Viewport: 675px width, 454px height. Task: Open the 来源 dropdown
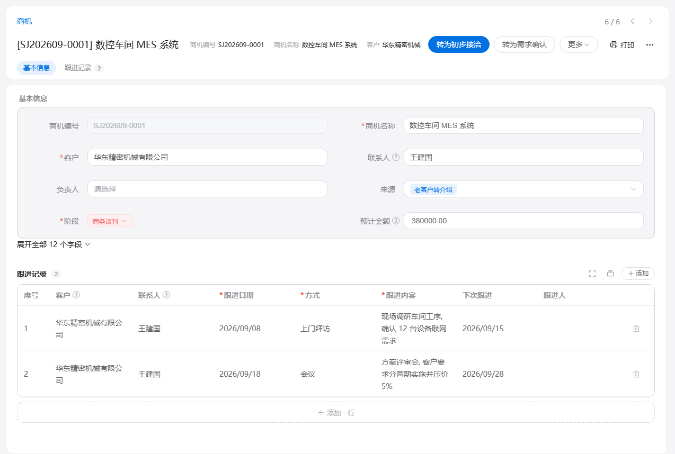[x=523, y=189]
